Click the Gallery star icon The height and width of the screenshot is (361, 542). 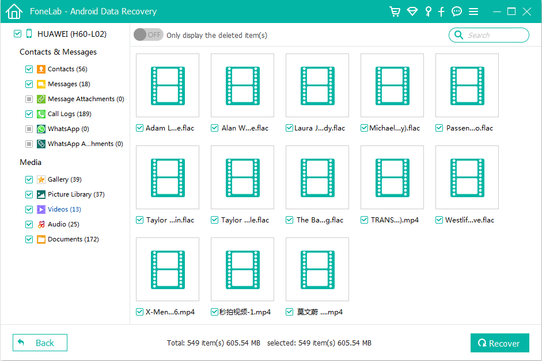coord(41,179)
